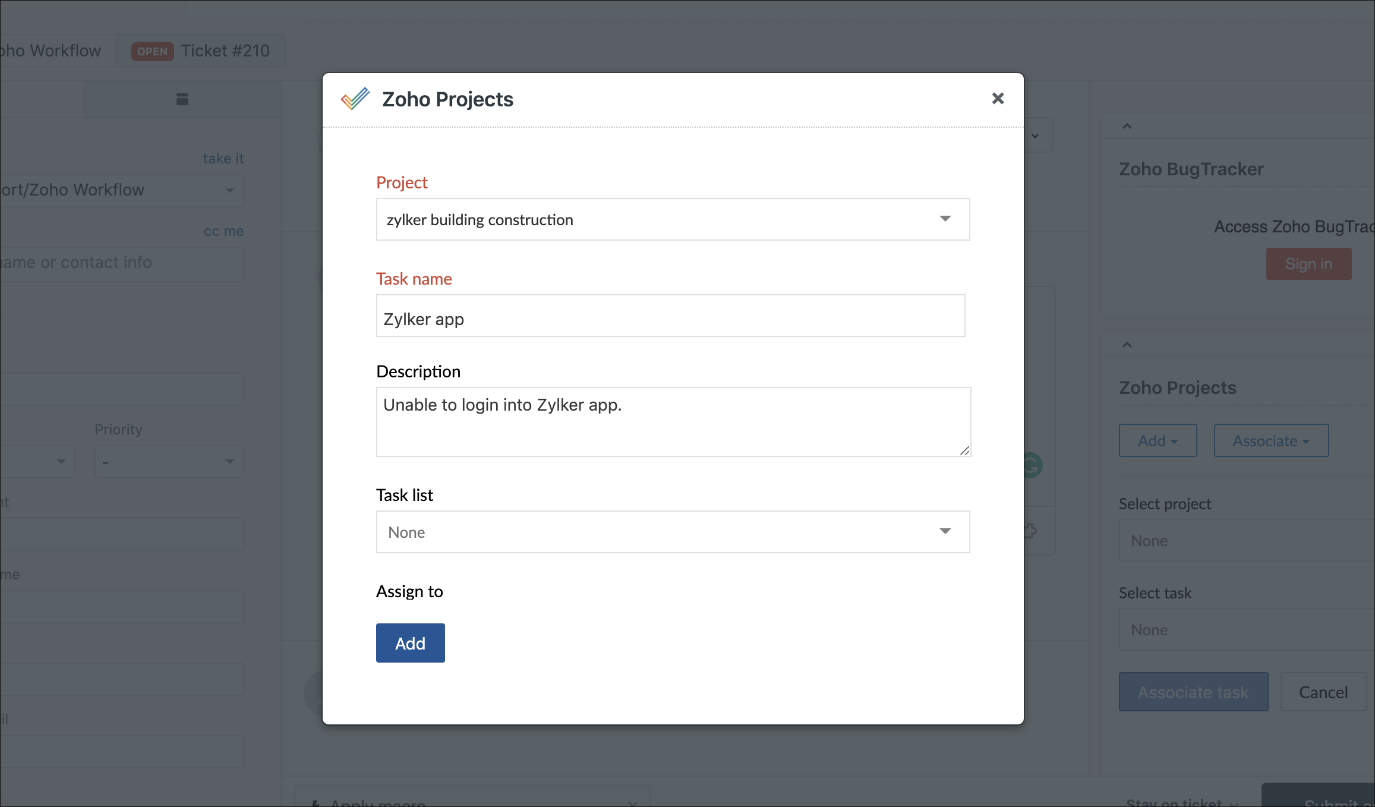Click the take it link
Image resolution: width=1375 pixels, height=807 pixels.
pyautogui.click(x=223, y=159)
